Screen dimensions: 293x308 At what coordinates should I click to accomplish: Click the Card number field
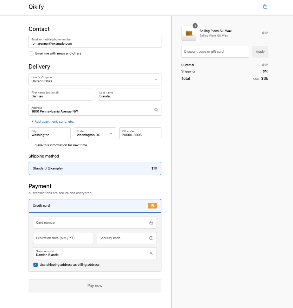(95, 223)
